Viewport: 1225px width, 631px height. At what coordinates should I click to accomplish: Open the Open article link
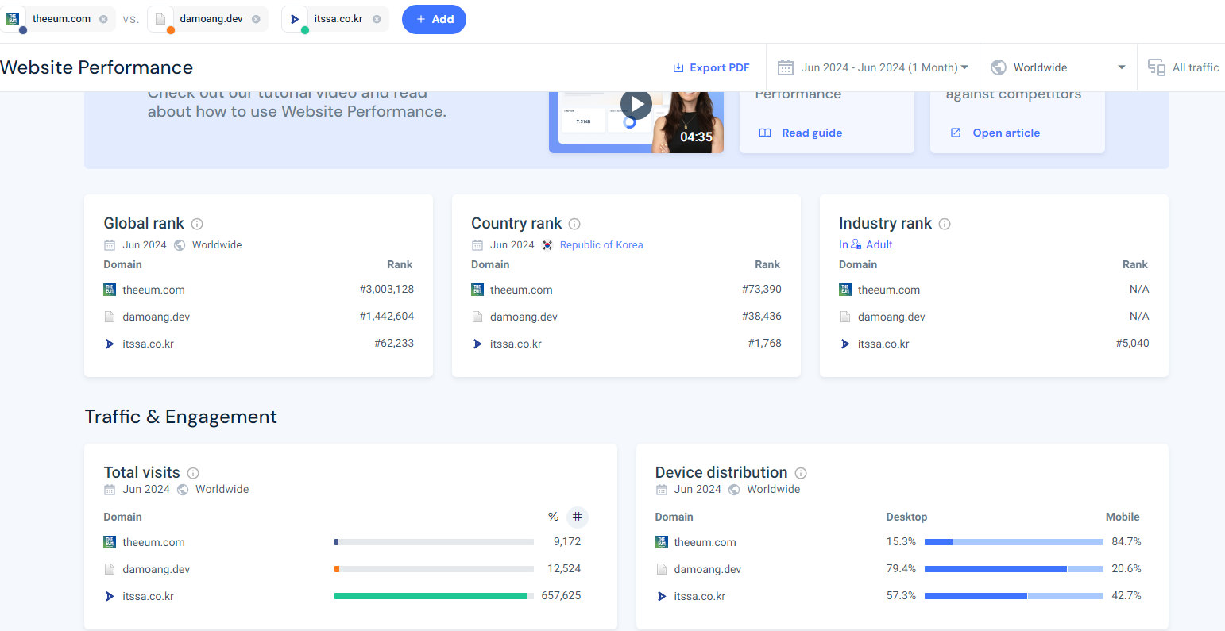[1006, 133]
